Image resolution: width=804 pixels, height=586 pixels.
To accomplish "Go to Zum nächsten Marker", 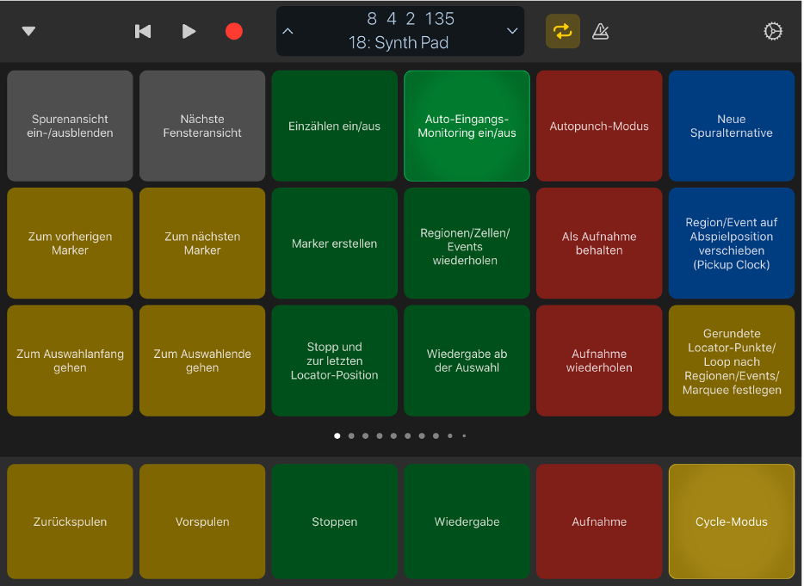I will (x=202, y=243).
